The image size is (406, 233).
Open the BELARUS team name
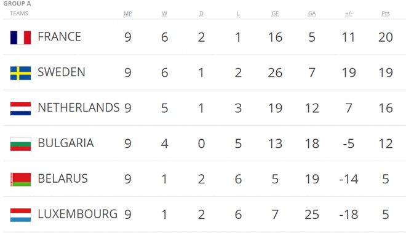pyautogui.click(x=63, y=178)
